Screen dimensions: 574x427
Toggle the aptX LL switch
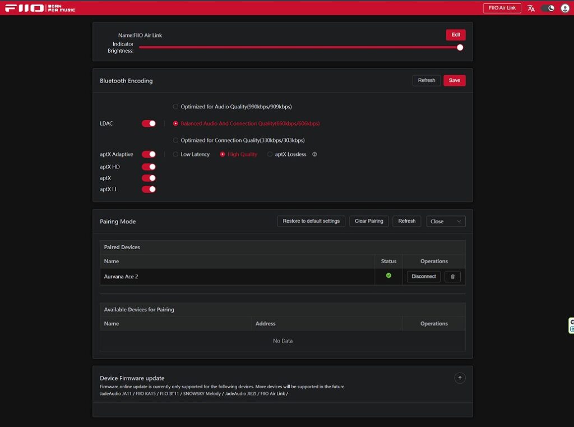pos(149,189)
